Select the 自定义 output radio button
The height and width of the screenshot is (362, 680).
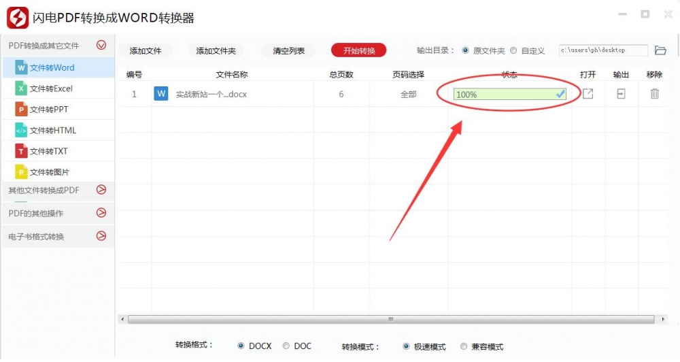point(513,50)
